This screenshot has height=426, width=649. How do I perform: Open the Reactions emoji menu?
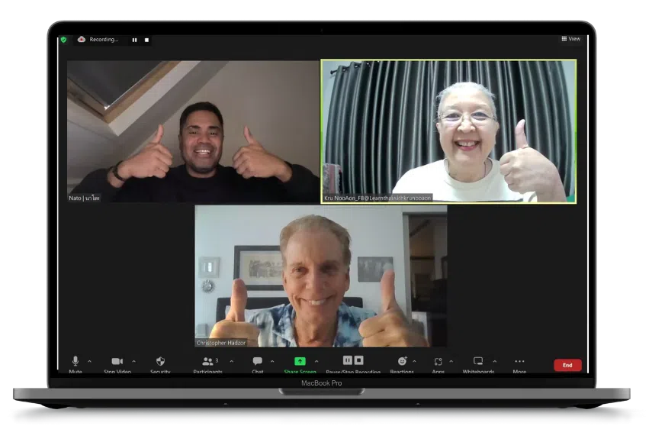pos(402,361)
